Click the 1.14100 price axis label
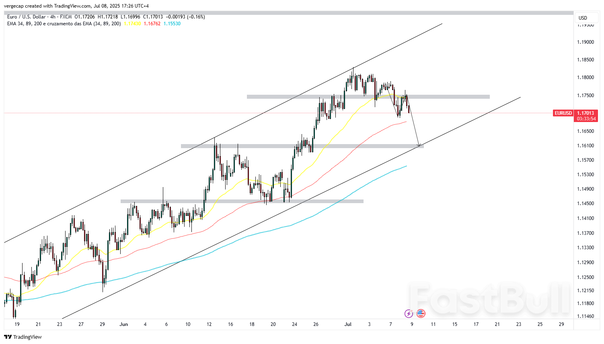This screenshot has height=344, width=604. coord(586,218)
